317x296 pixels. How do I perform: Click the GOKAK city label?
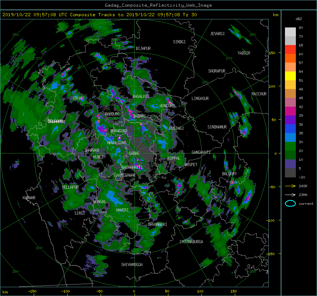coord(78,98)
